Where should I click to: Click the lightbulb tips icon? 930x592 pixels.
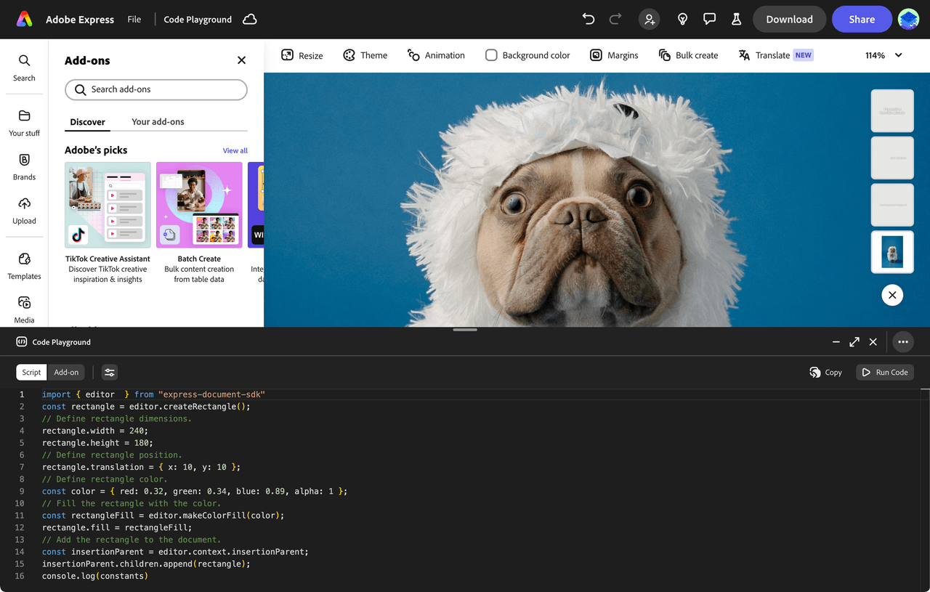click(682, 20)
